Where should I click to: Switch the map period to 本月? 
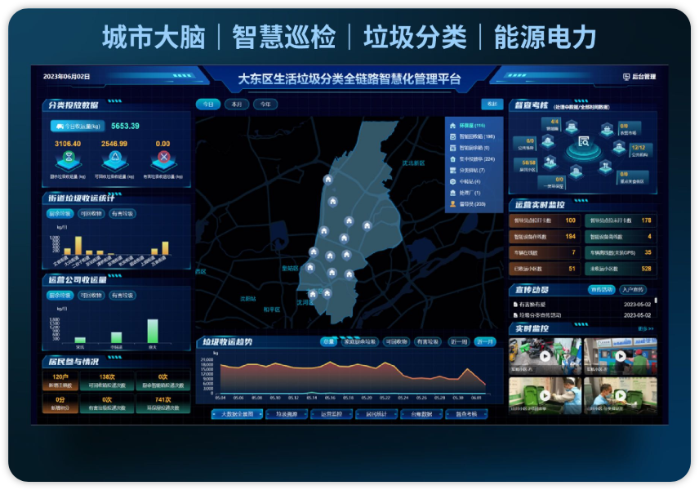coord(236,105)
